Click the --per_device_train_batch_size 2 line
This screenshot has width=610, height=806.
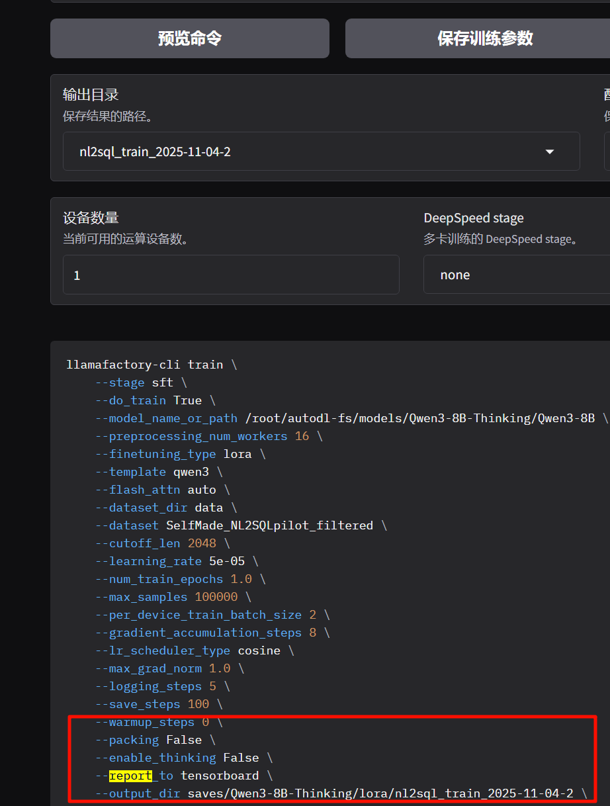212,615
